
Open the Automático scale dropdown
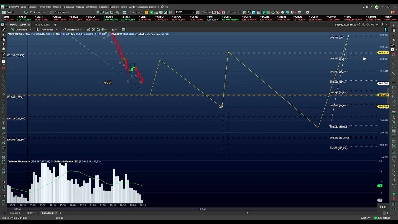tap(56, 30)
